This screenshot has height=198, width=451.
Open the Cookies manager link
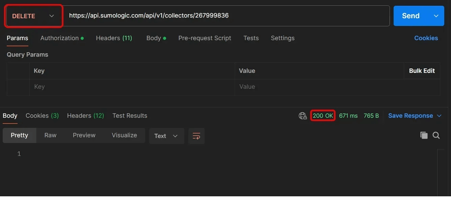tap(426, 38)
